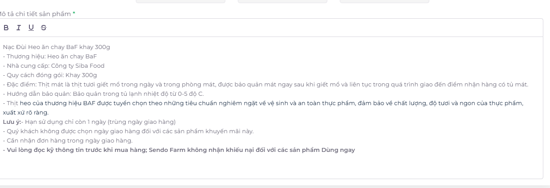Click the 'Nhà cung cấp: Công ty Siba Food' line
550x188 pixels.
click(x=53, y=65)
